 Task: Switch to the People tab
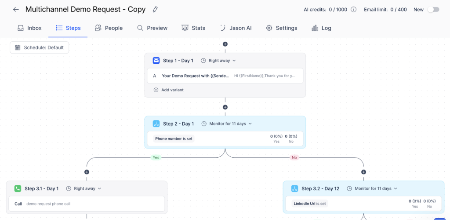[x=109, y=28]
